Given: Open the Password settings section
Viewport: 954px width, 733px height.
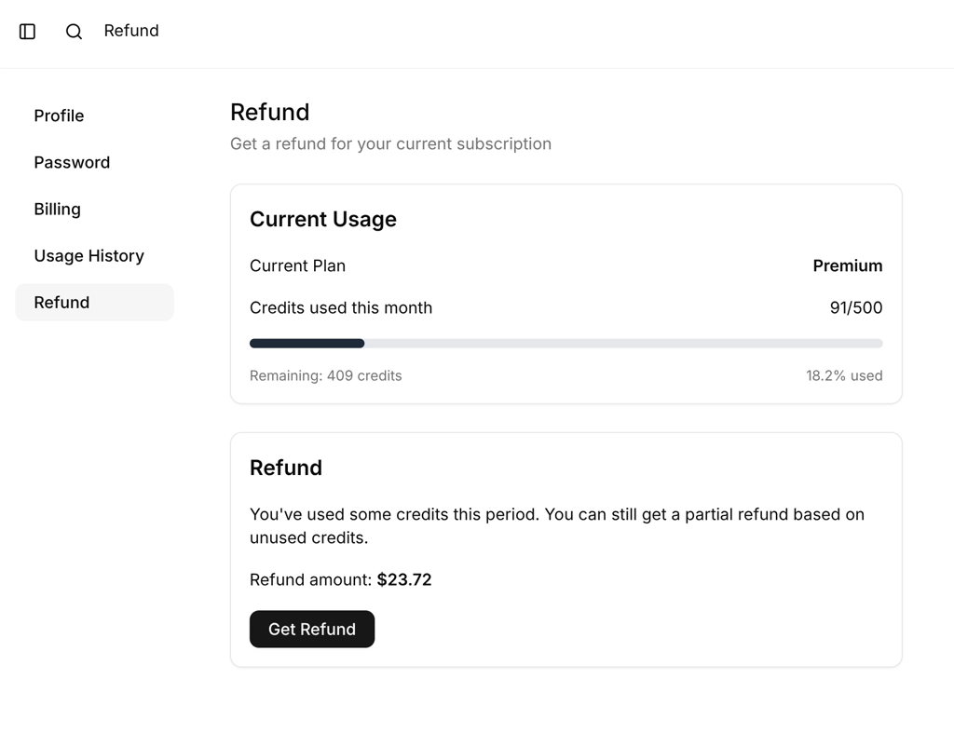Looking at the screenshot, I should (72, 162).
